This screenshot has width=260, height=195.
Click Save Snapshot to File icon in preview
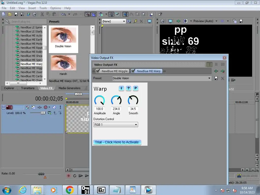241,21
